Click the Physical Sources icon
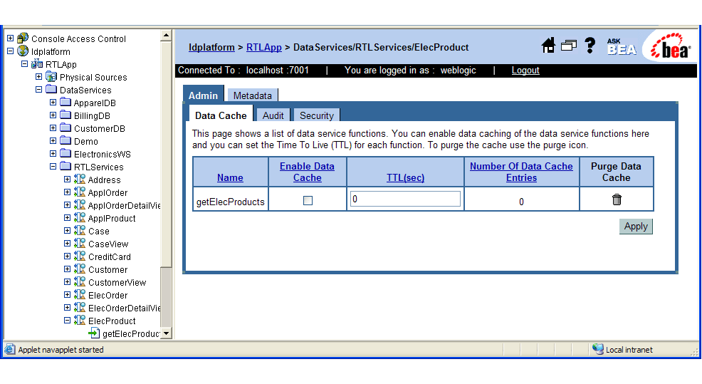This screenshot has width=702, height=384. 51,77
